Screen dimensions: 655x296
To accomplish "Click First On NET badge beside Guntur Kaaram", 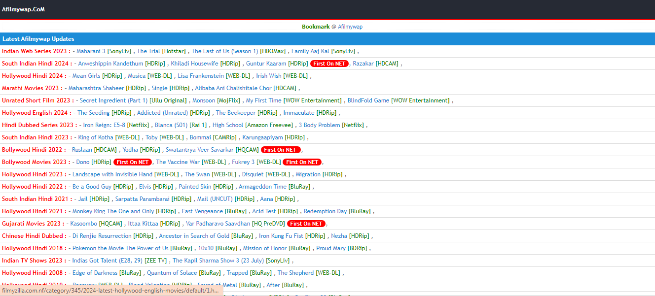I will [329, 64].
